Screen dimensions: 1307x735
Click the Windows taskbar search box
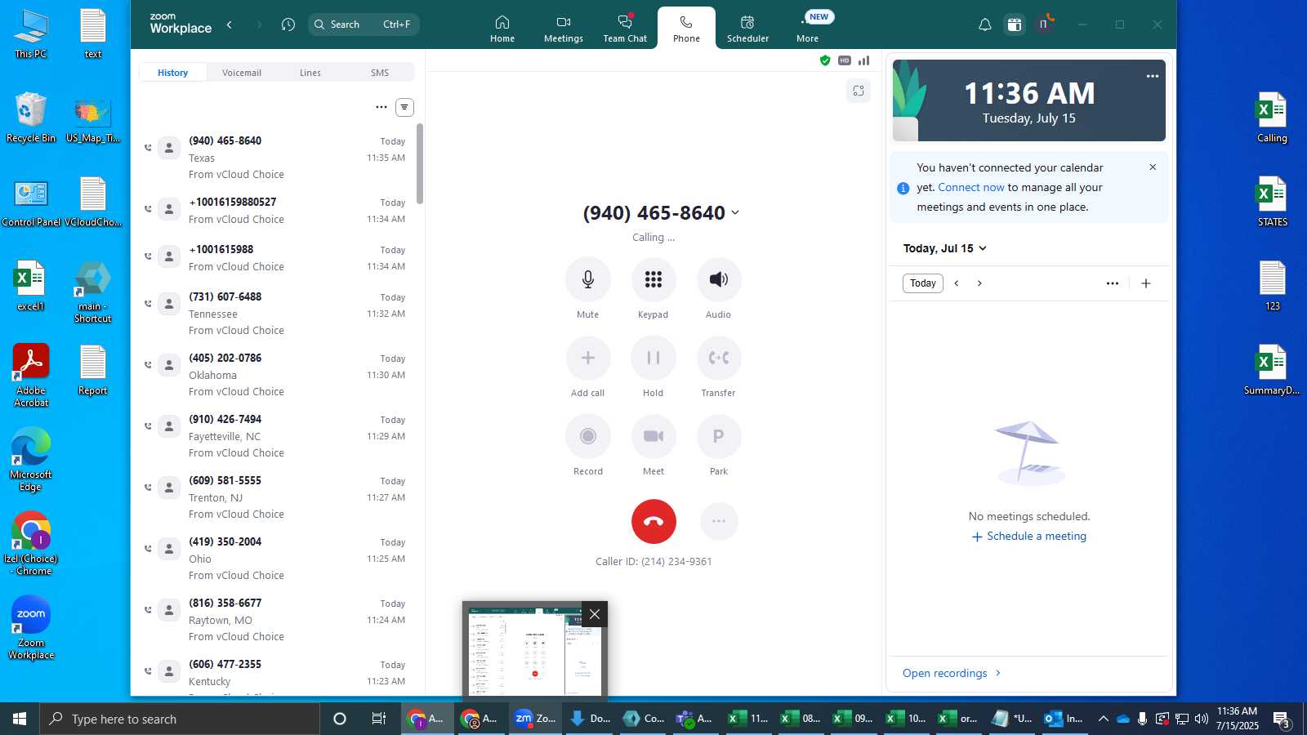[x=180, y=719]
